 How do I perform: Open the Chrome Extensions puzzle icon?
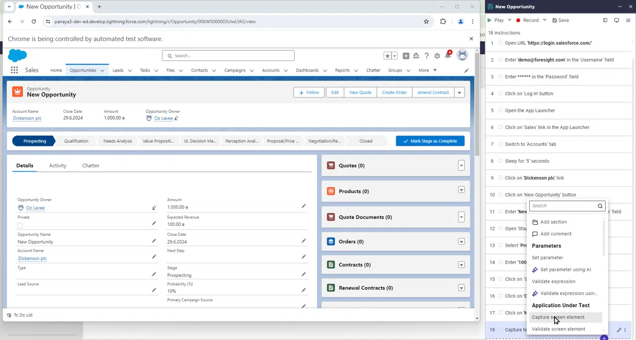(443, 21)
